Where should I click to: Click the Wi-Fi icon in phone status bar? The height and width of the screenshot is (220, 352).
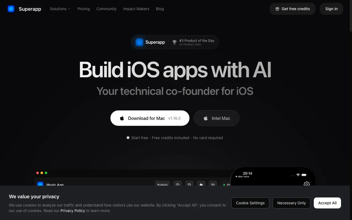coord(298,175)
